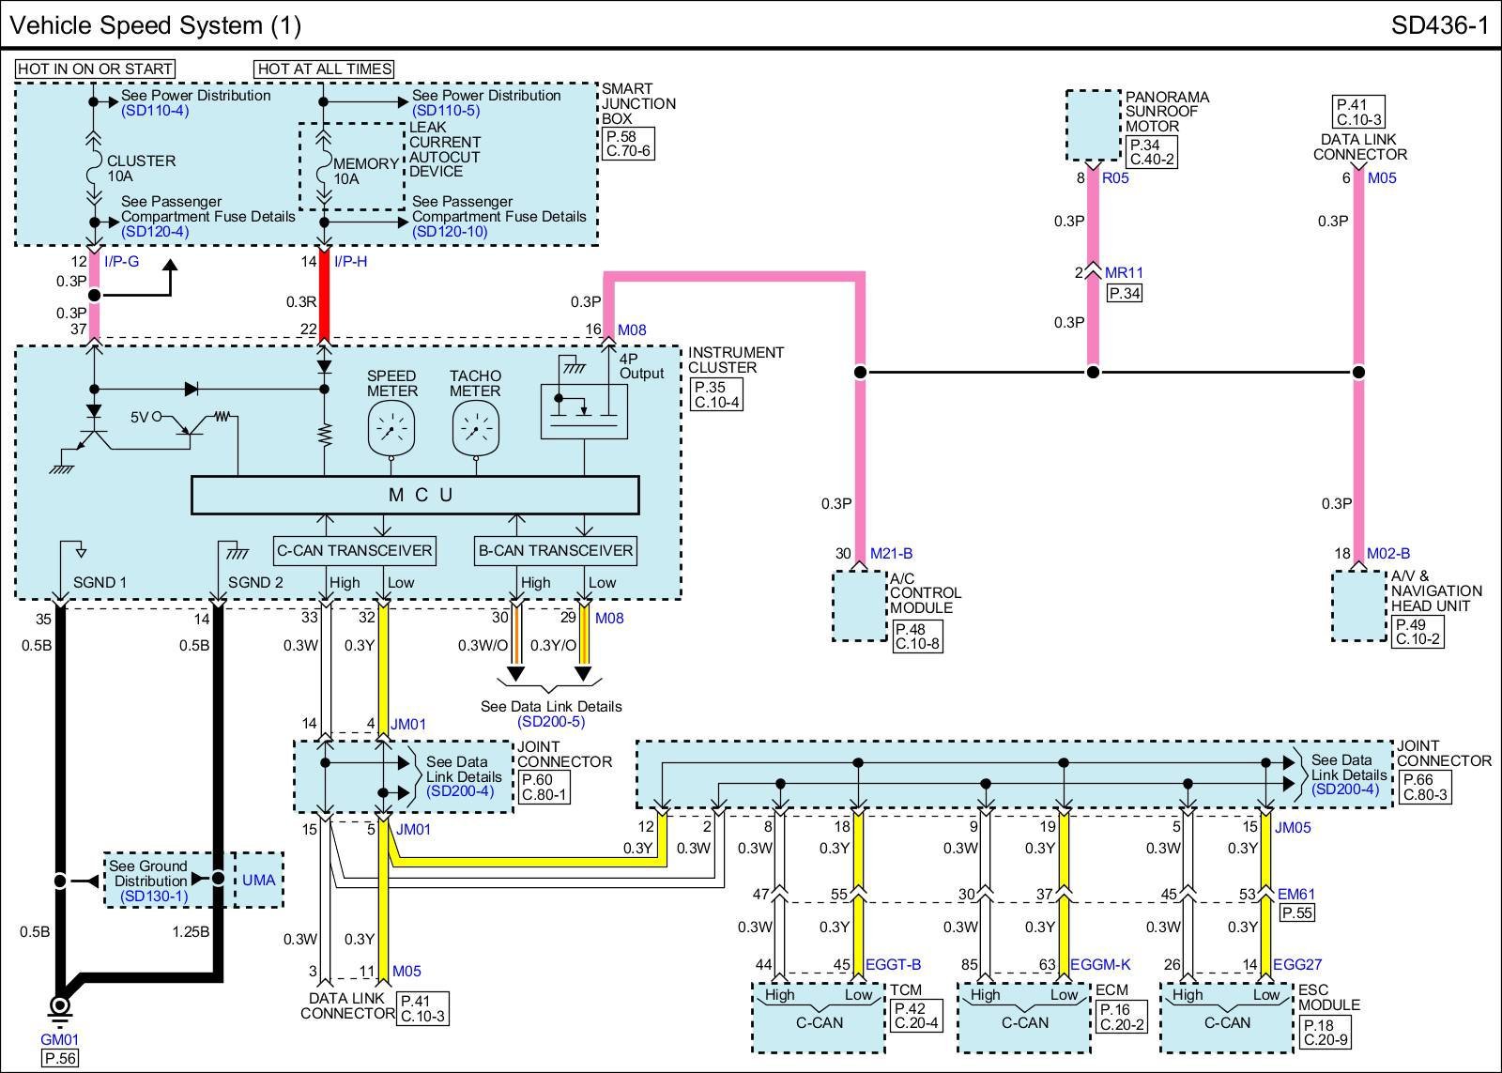Click the C-CAN TRANSCEIVER block
Screen dimensions: 1502x1073
coord(355,550)
